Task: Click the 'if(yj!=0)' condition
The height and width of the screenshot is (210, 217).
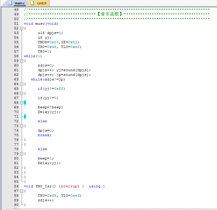Action: pos(48,98)
